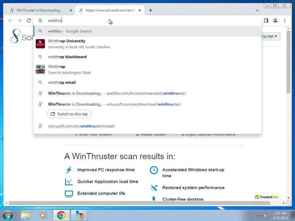Click the Solvusoft logo on page

point(22,36)
